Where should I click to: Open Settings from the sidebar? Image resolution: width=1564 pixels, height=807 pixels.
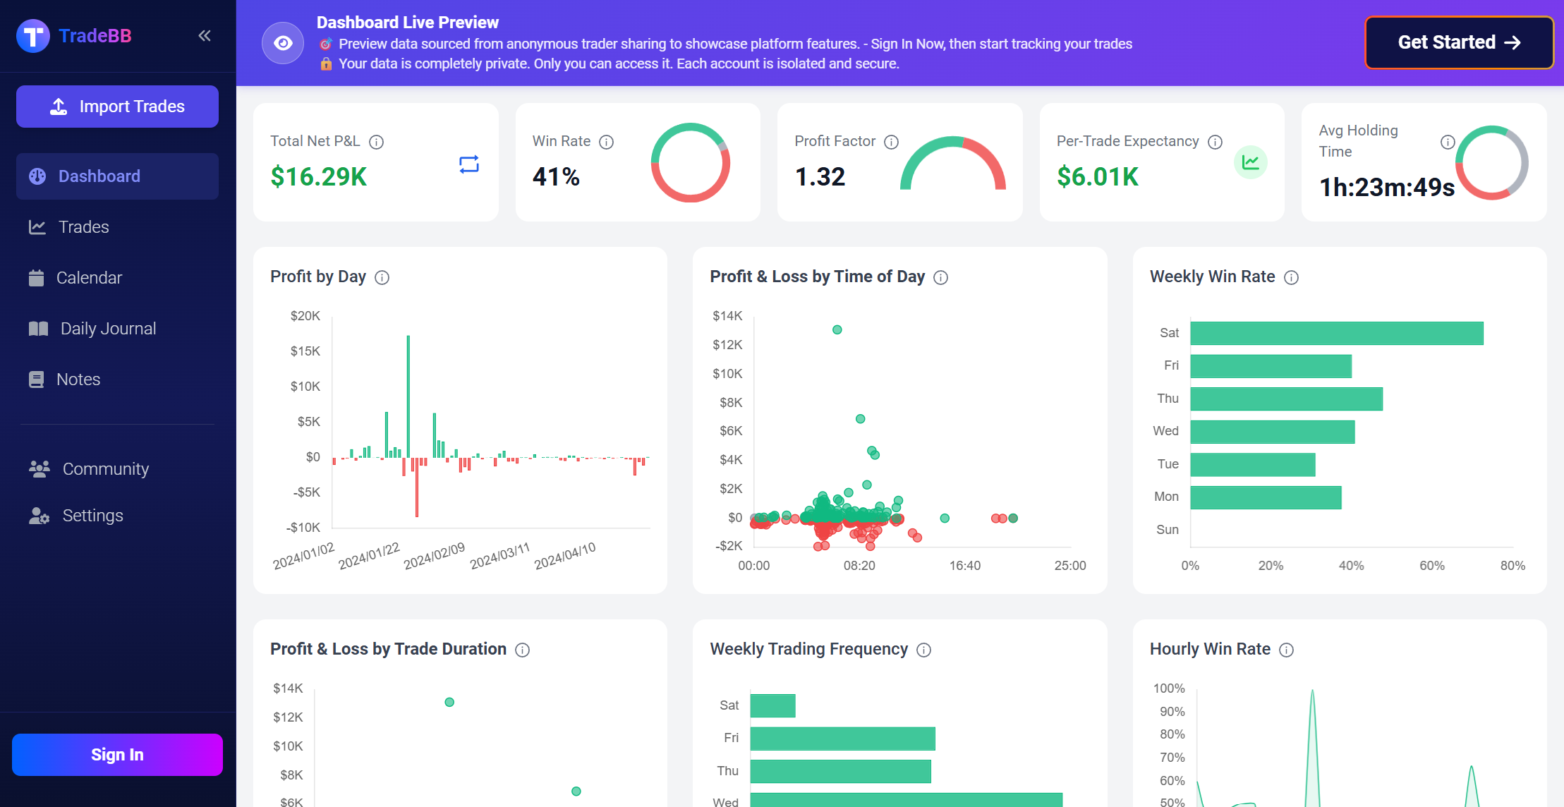click(117, 516)
